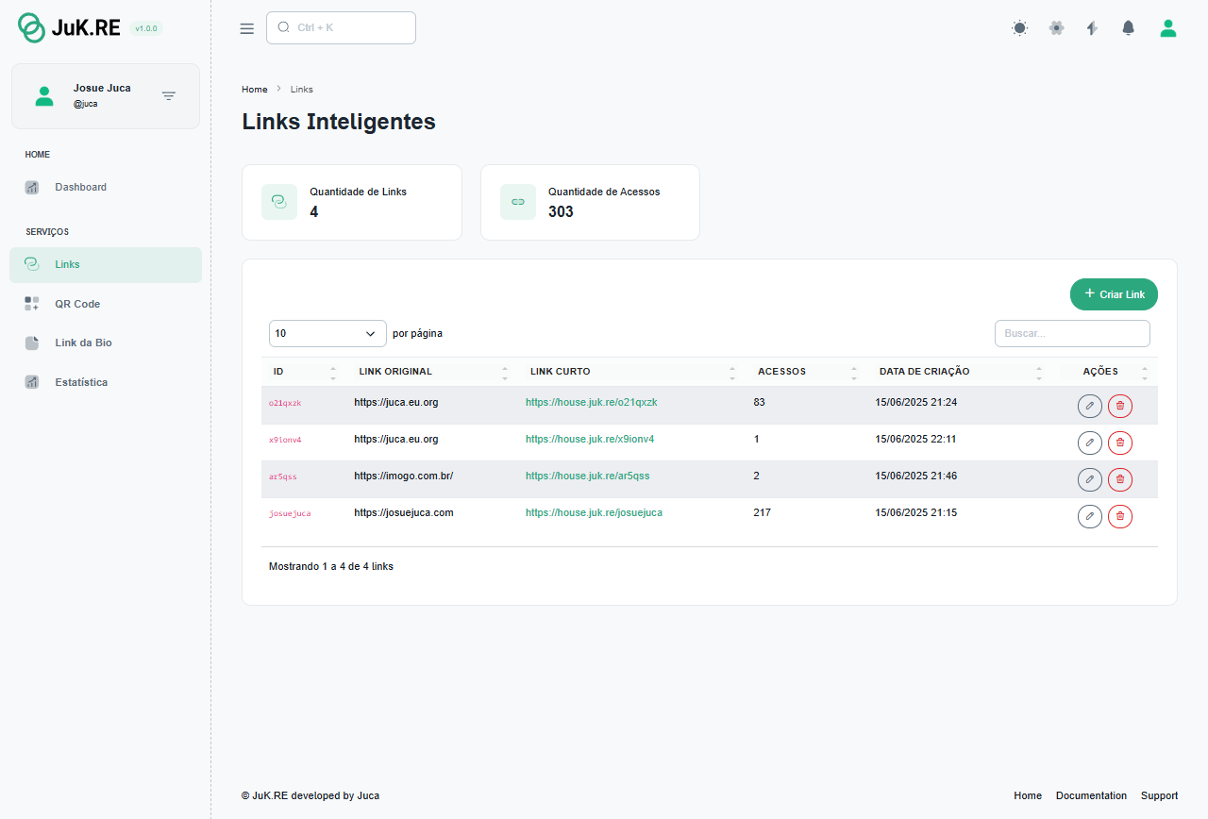Click the Buscar search field

(1072, 333)
